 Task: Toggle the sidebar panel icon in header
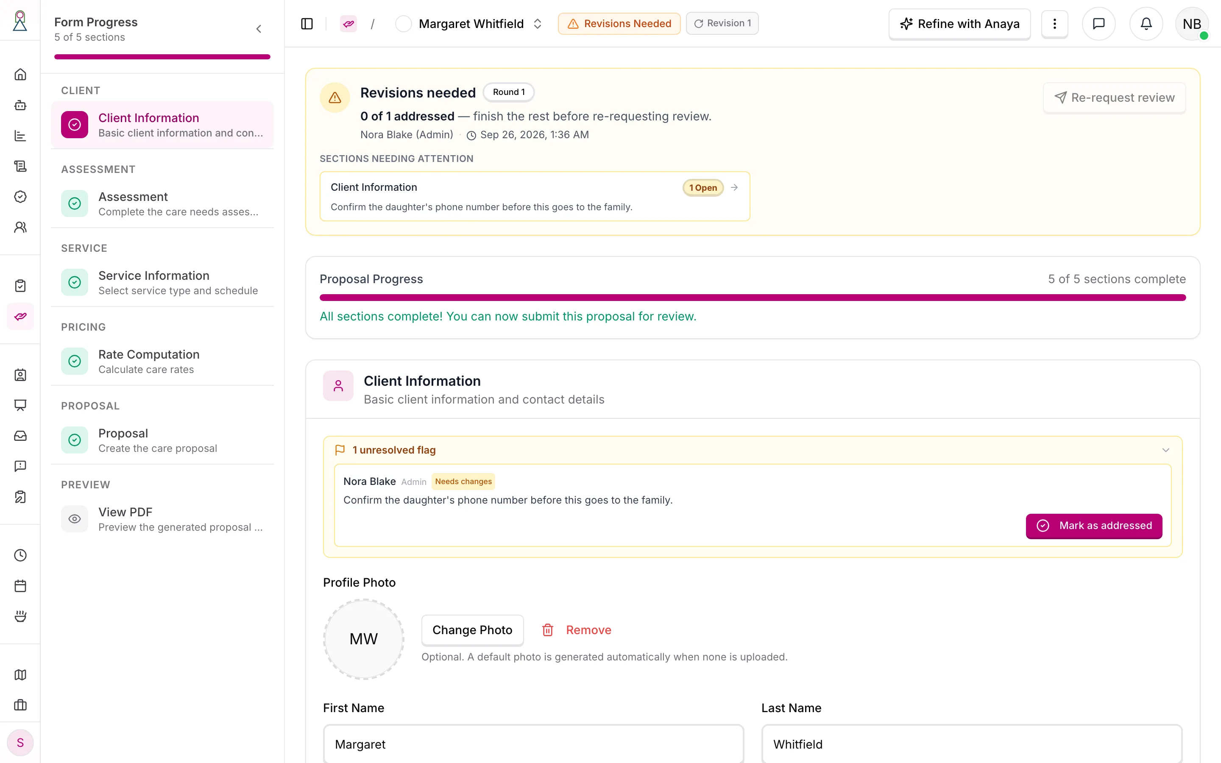[307, 24]
